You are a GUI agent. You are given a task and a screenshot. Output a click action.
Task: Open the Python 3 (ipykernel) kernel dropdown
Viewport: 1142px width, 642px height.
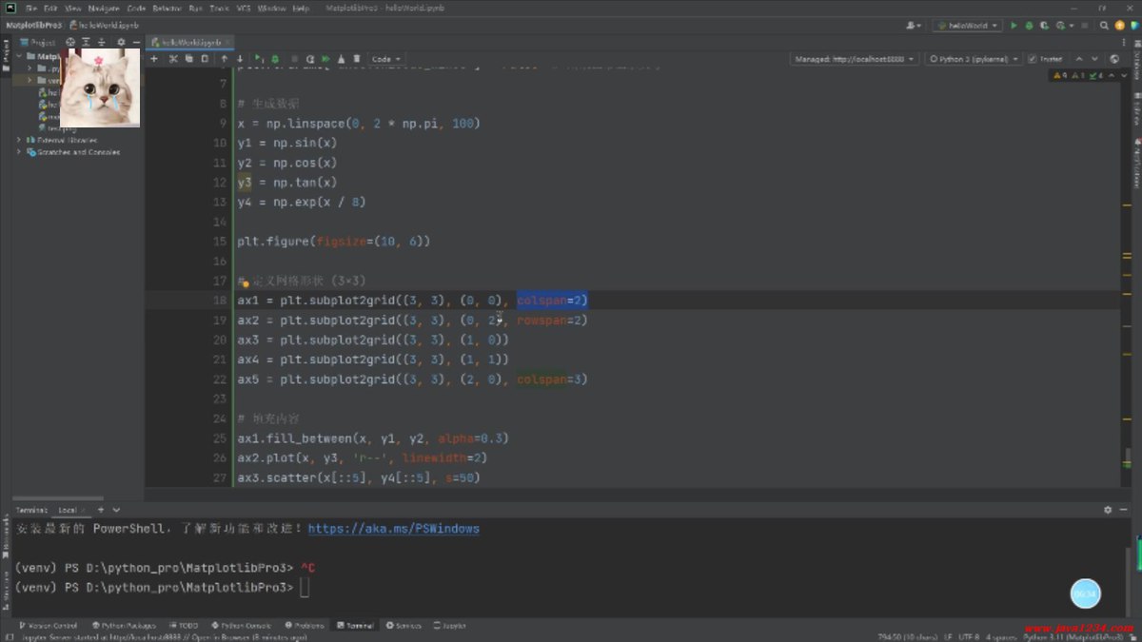coord(975,58)
